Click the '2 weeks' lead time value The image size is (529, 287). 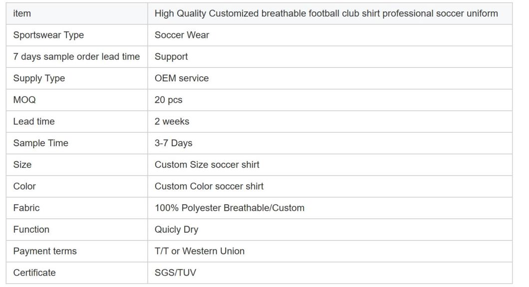tap(172, 121)
